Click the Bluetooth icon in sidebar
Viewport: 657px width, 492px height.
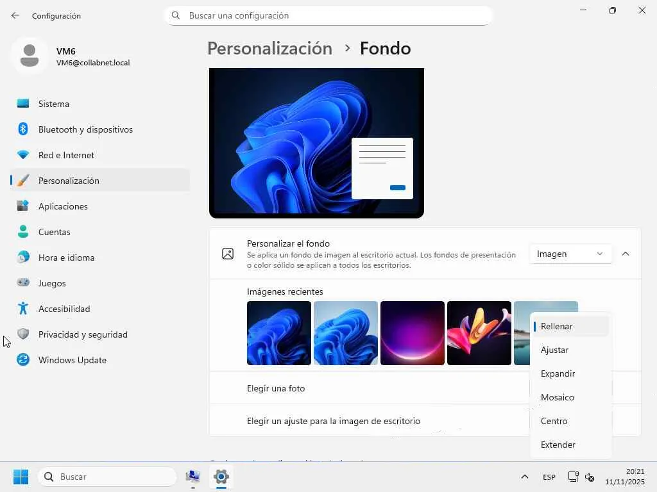23,129
